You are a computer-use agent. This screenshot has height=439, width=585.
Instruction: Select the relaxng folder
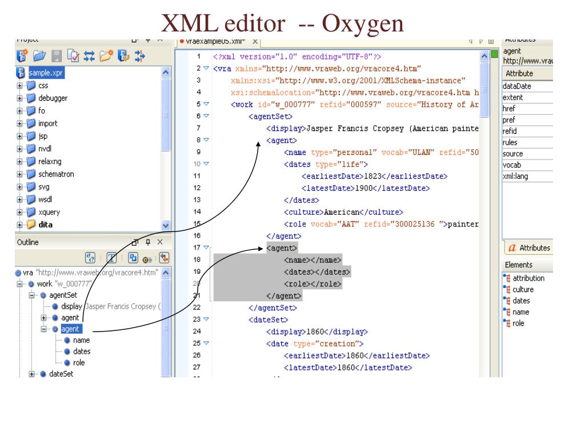(x=50, y=162)
